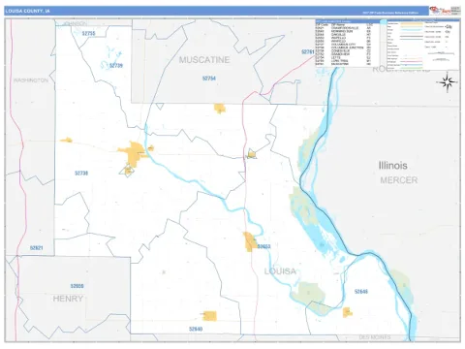Image resolution: width=465 pixels, height=349 pixels.
Task: Click ZIP code label "52754"
Action: [x=209, y=79]
